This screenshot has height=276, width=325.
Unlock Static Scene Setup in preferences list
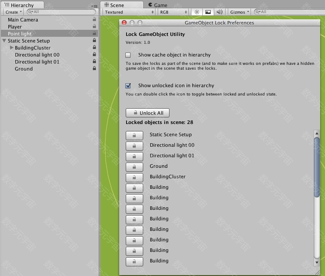[134, 135]
